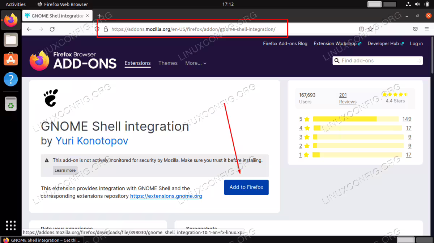
Task: Click the 4.4 Stars rating text
Action: pos(395,101)
